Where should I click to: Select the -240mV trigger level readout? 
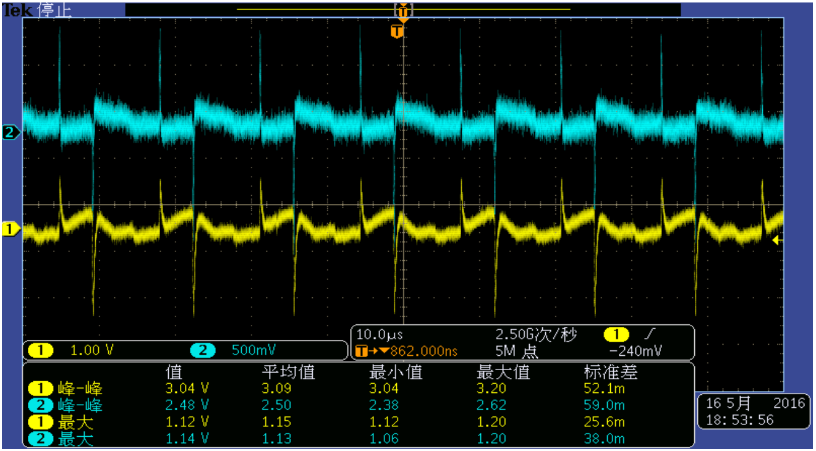636,351
